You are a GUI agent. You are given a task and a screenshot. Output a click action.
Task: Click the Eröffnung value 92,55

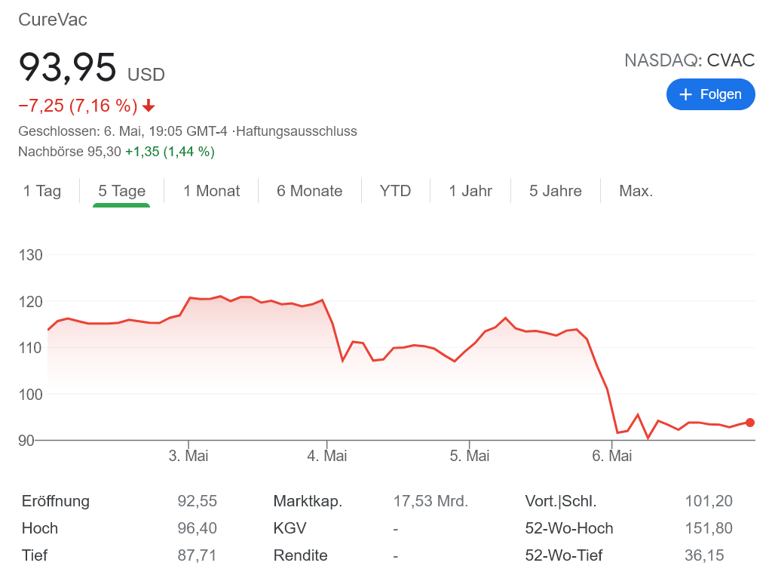[197, 501]
